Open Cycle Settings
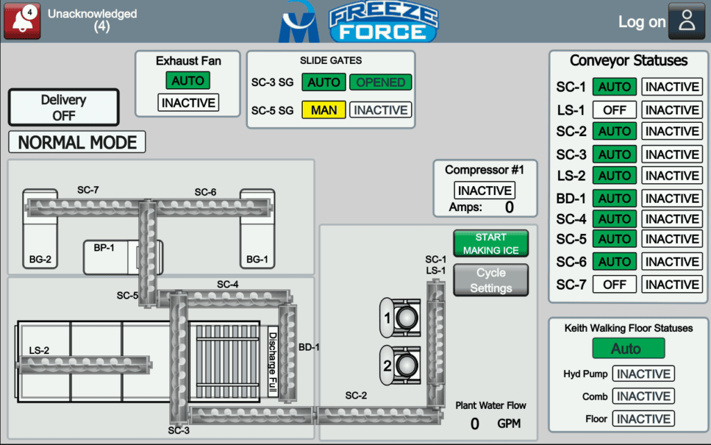The image size is (711, 445). click(491, 280)
